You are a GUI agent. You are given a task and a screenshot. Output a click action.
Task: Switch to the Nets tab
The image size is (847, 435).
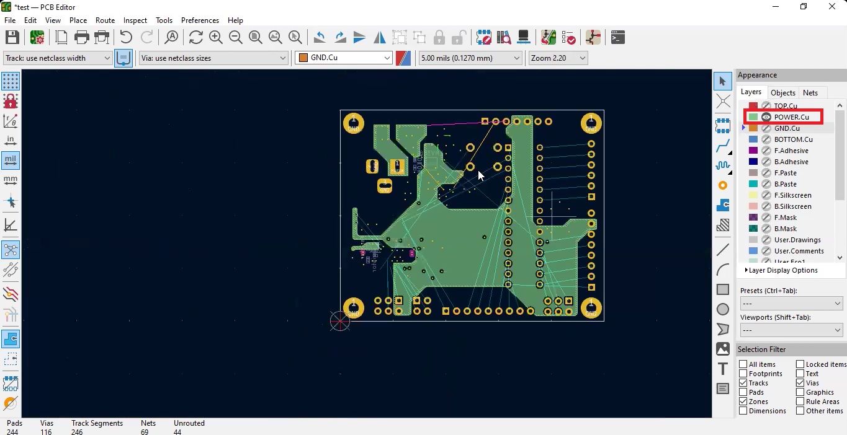810,93
